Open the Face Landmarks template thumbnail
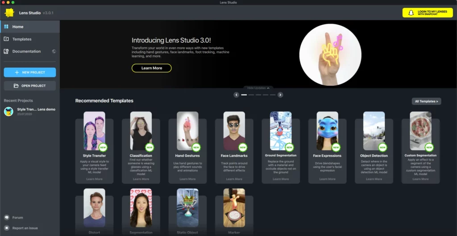Screen dimensions: 457x236 (x=234, y=131)
